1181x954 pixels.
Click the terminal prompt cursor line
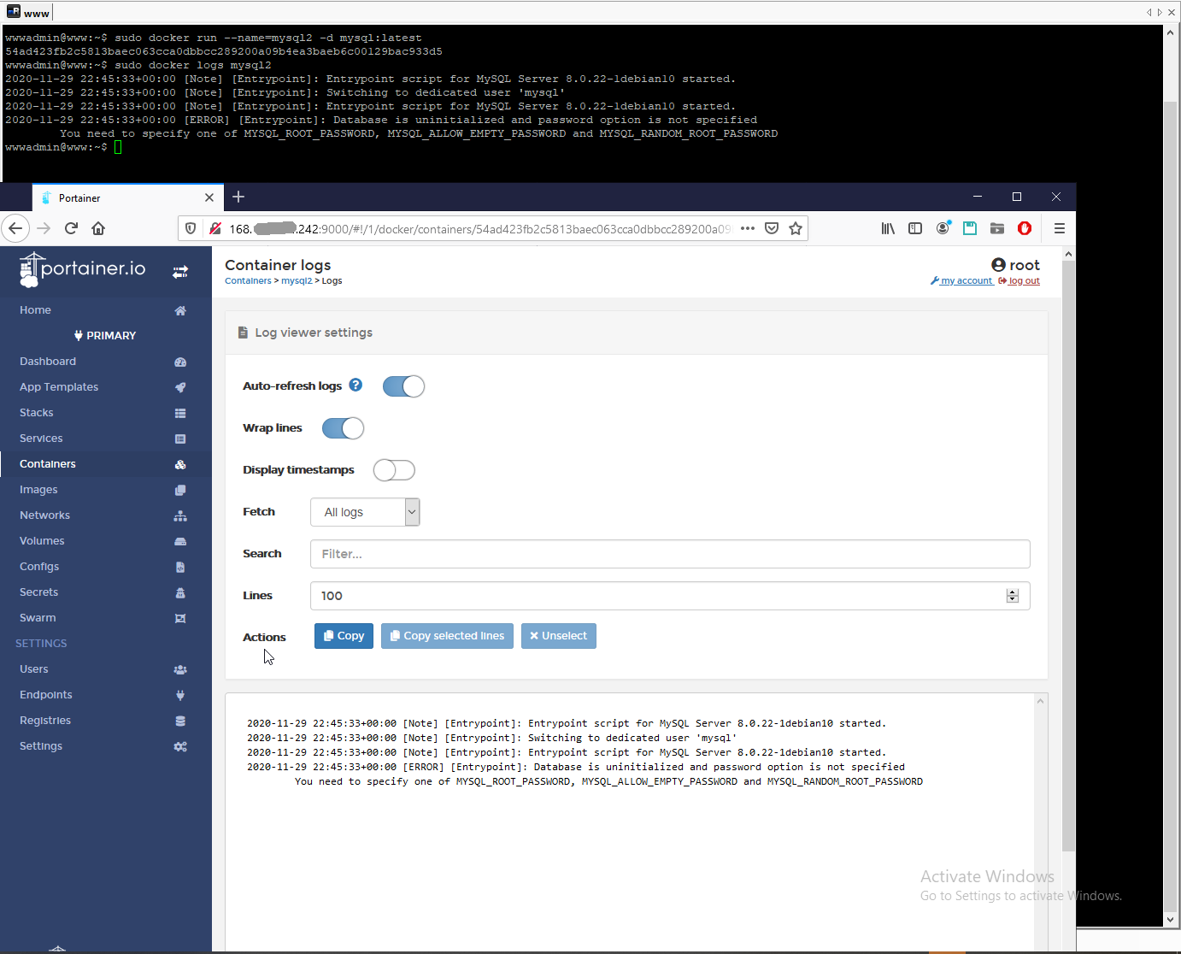(x=63, y=147)
